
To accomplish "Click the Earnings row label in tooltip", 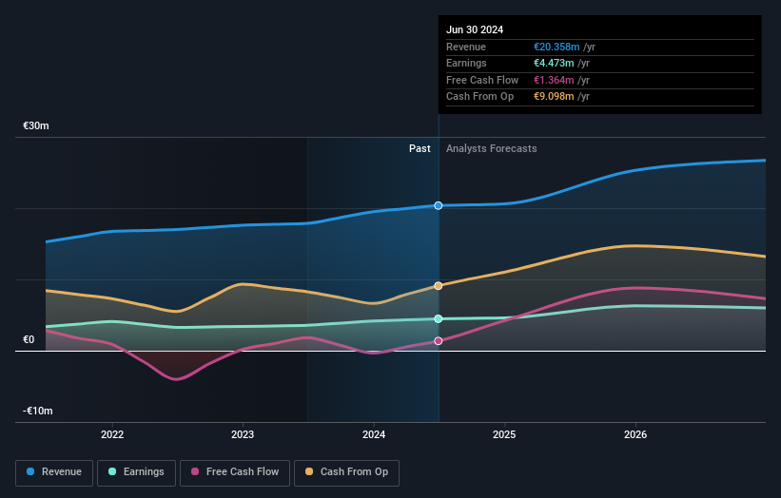I will (466, 63).
